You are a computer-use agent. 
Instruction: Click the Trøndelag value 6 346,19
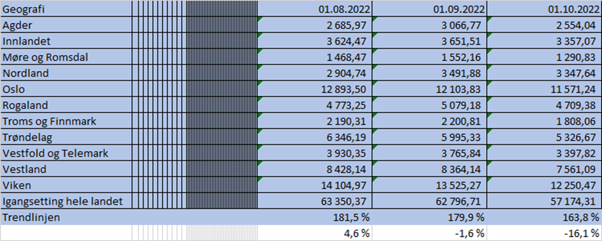pyautogui.click(x=315, y=137)
